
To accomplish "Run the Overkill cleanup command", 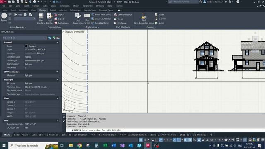I will pyautogui.click(x=160, y=19).
